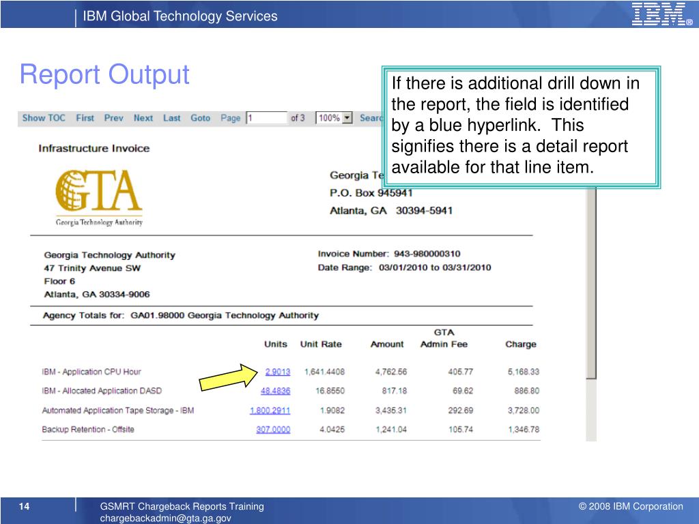
Task: Click the slide number 14 in footer
Action: 24,506
